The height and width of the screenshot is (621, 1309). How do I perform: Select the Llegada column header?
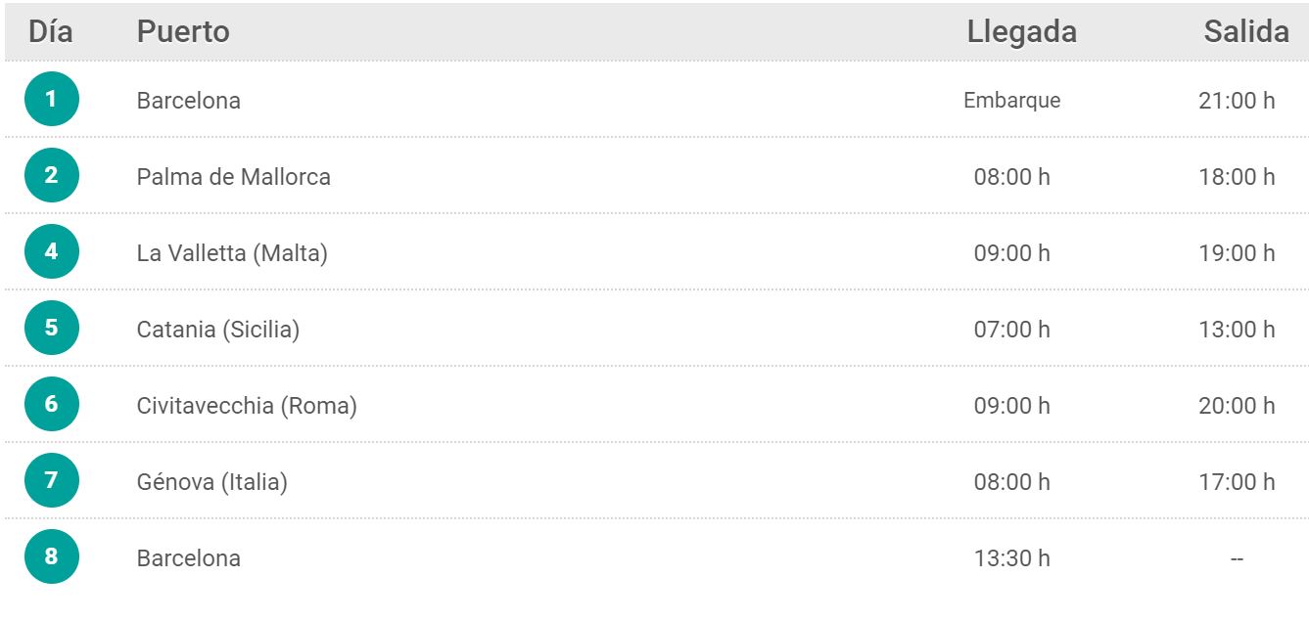pyautogui.click(x=1021, y=31)
